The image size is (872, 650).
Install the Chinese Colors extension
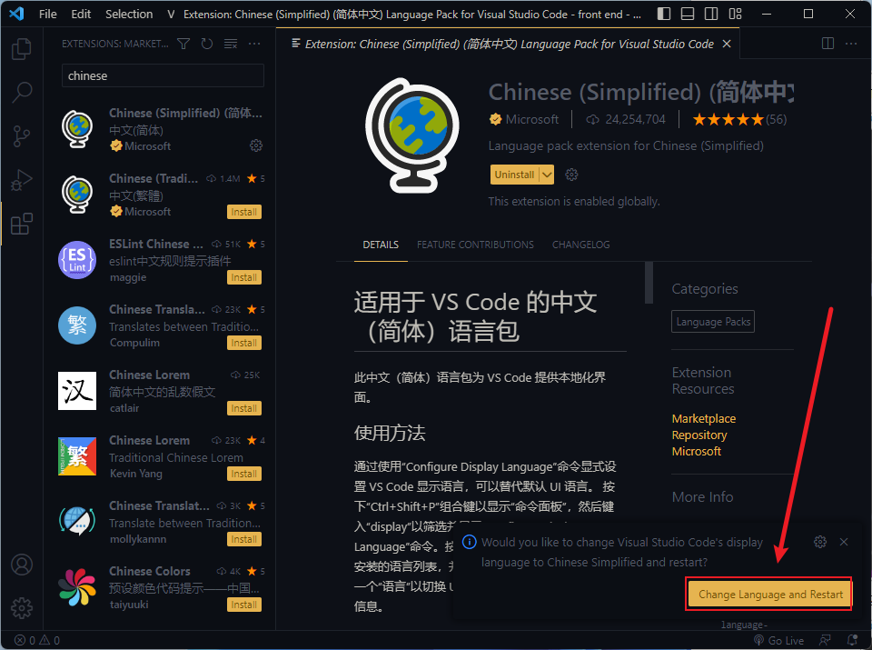(244, 605)
